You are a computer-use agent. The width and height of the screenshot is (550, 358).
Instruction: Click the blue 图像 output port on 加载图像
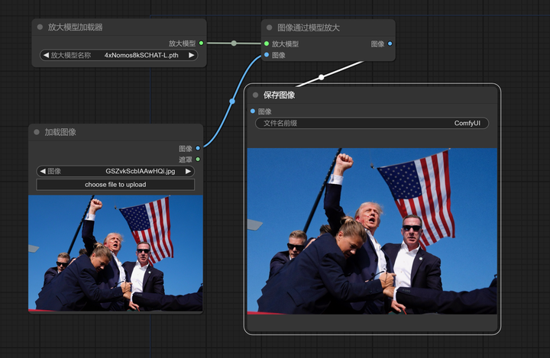click(198, 148)
